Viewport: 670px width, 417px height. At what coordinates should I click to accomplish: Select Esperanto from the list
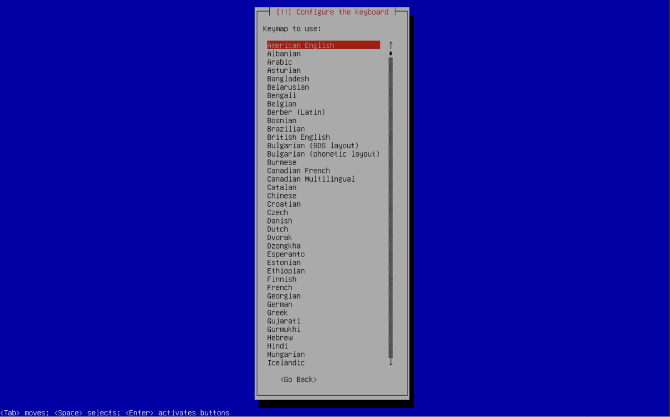286,254
